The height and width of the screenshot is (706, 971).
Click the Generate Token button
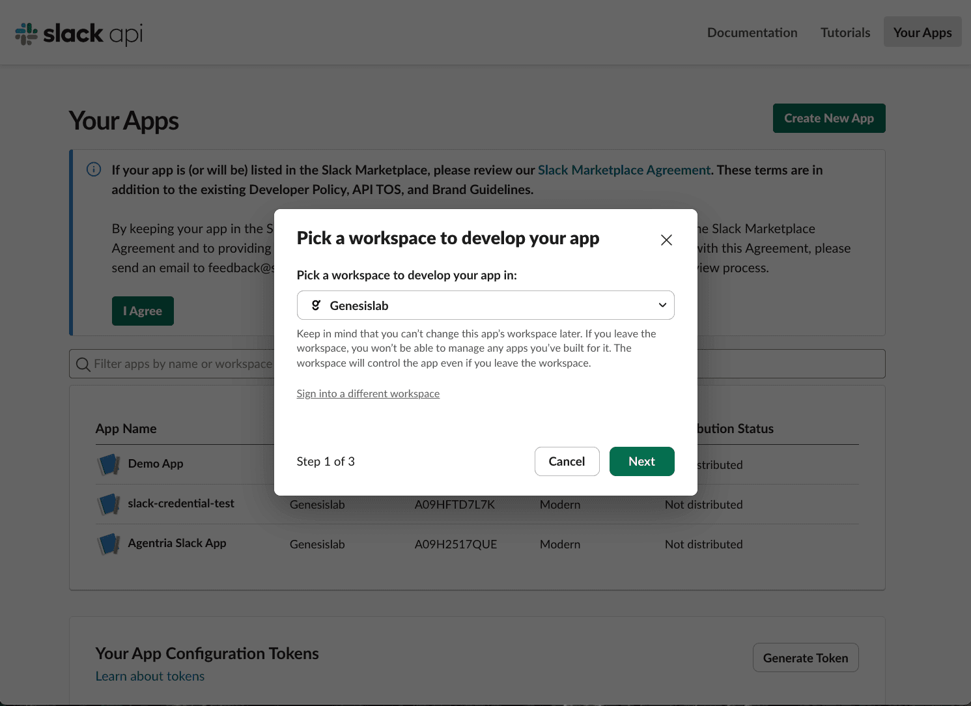pyautogui.click(x=806, y=658)
